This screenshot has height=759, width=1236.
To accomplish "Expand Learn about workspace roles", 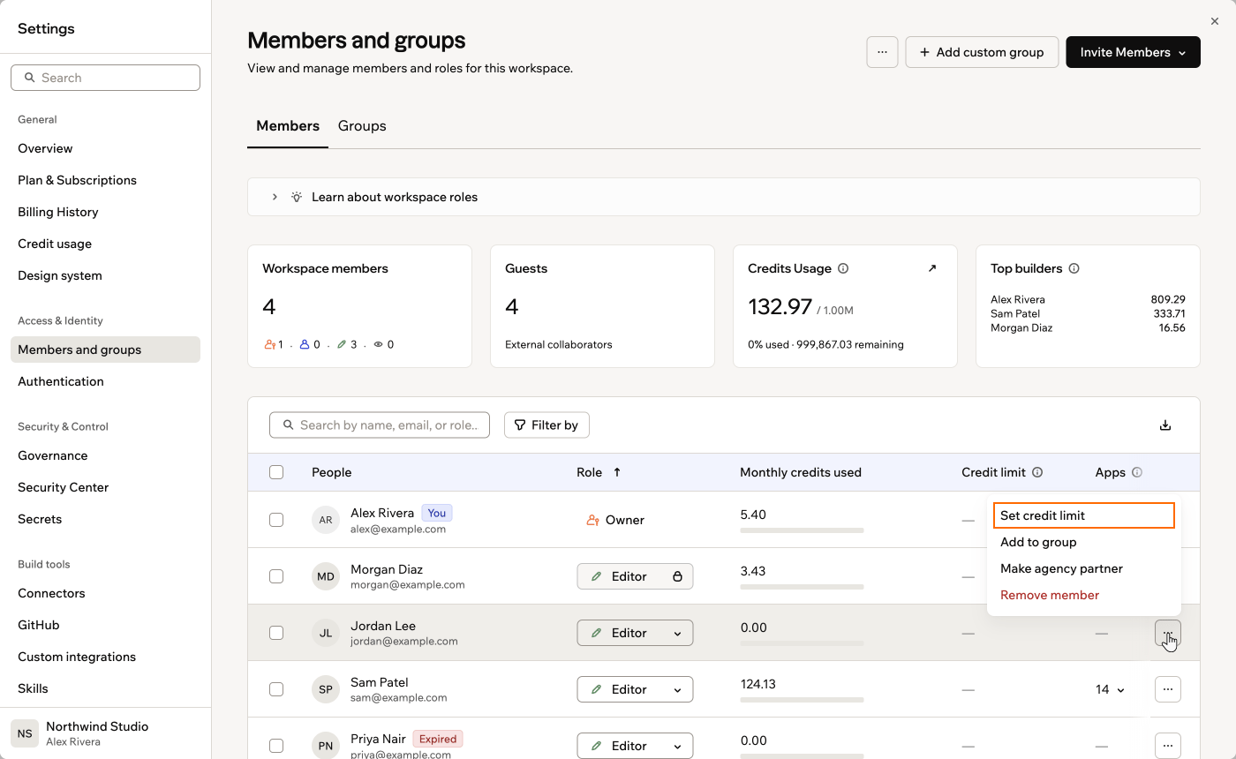I will (724, 197).
